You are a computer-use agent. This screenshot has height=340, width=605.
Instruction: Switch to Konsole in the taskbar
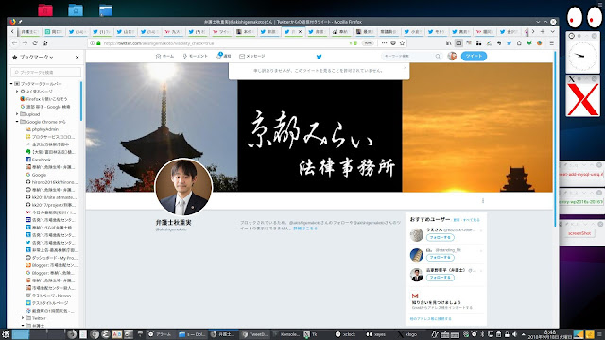285,334
